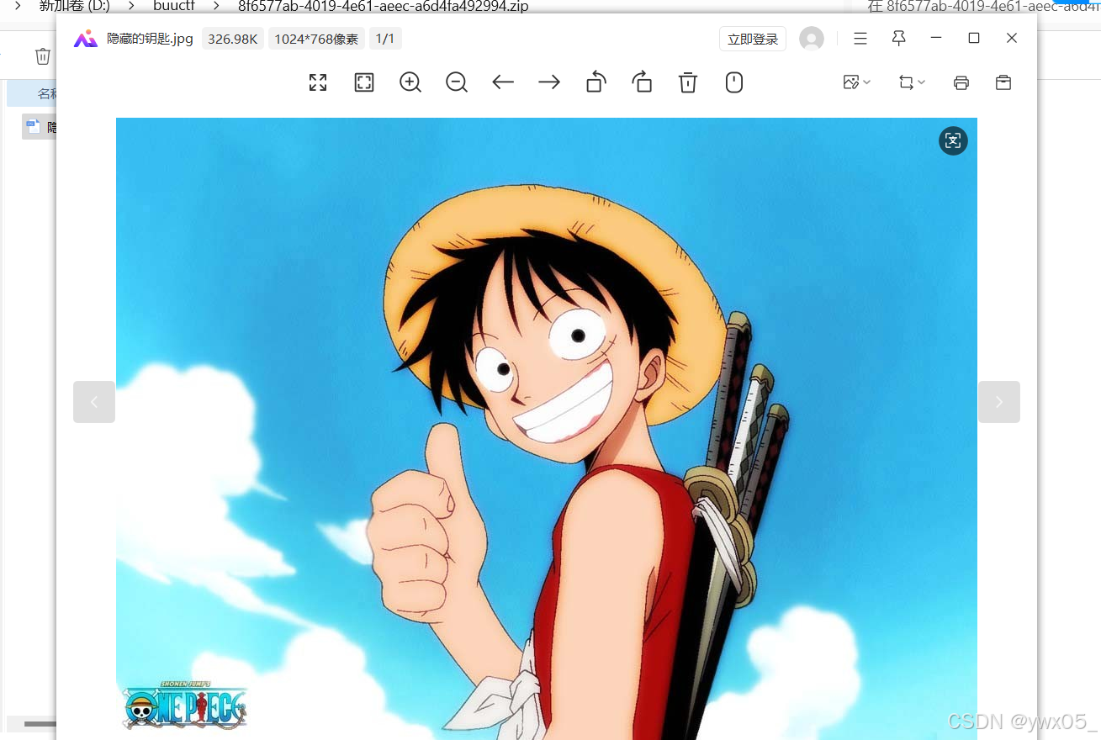Click the Luffy picture in the viewer
Screen dimensions: 1101x740
[x=547, y=429]
